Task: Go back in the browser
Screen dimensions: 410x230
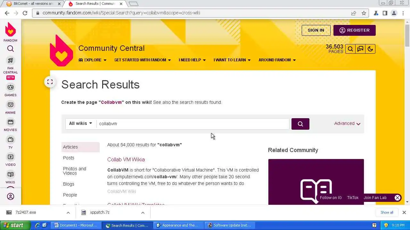Action: [7, 13]
